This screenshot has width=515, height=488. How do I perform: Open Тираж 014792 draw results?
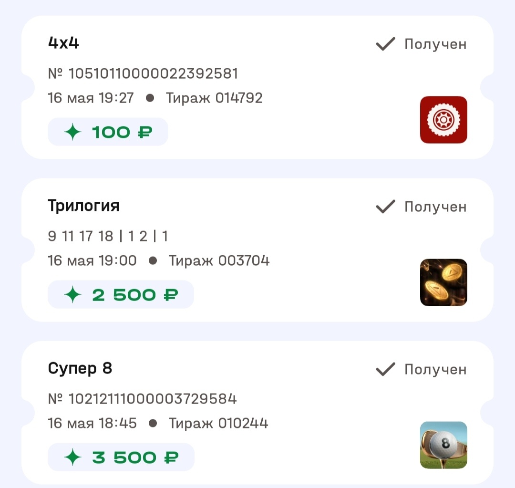214,98
